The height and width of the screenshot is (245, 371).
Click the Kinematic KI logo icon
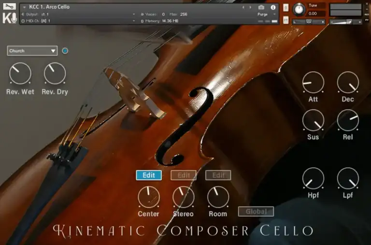point(10,18)
